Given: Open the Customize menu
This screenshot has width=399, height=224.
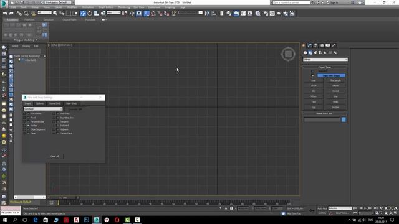Looking at the screenshot, I should click(x=154, y=7).
